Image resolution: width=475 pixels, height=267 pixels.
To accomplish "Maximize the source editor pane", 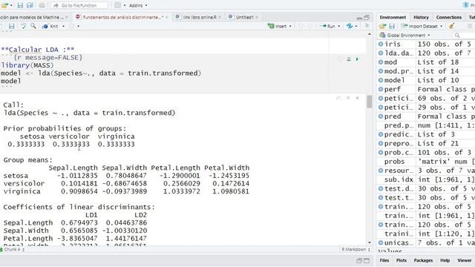I will point(367,18).
